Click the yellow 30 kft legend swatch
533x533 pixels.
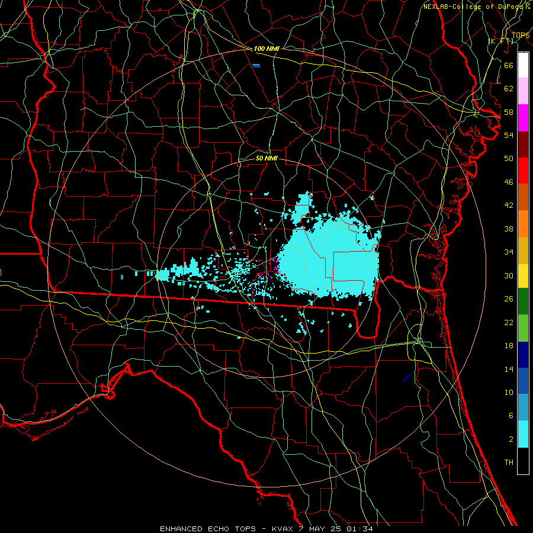[x=523, y=275]
